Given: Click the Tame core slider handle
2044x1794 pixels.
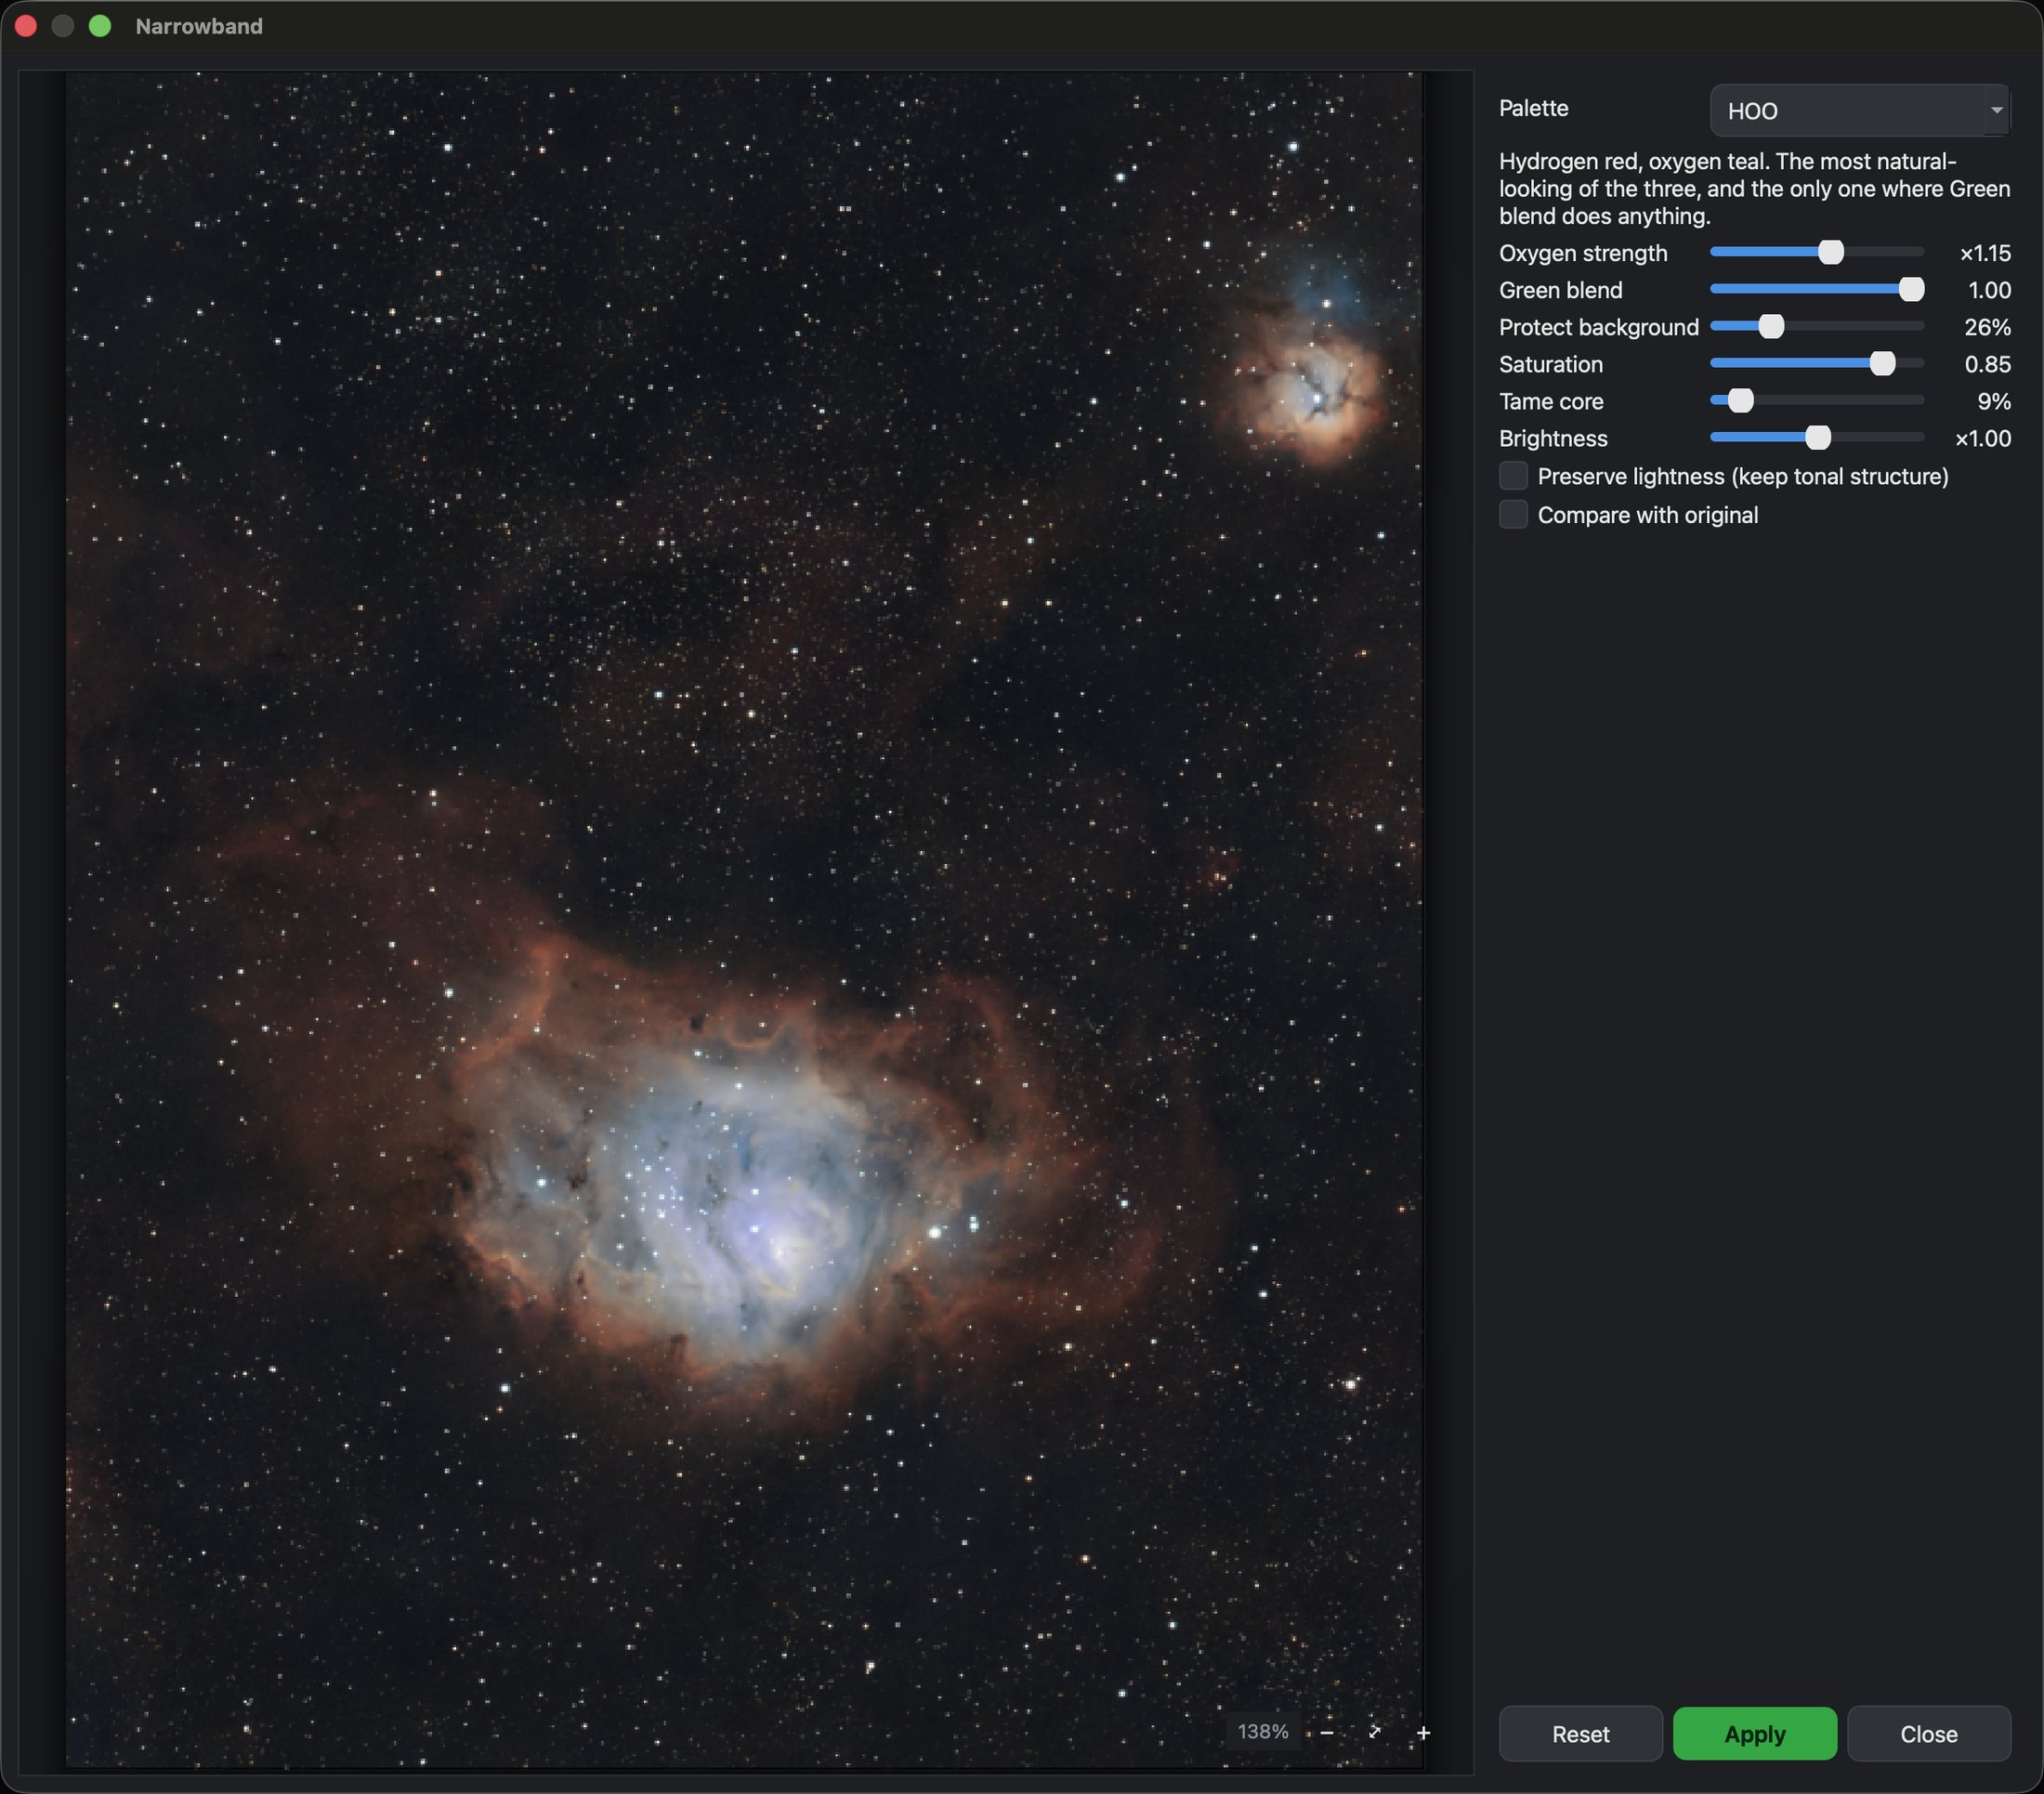Looking at the screenshot, I should [1741, 400].
